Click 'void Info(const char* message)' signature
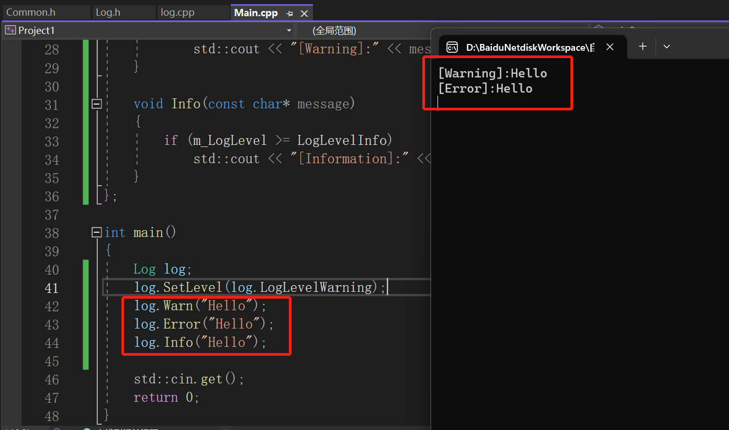729x430 pixels. 244,104
